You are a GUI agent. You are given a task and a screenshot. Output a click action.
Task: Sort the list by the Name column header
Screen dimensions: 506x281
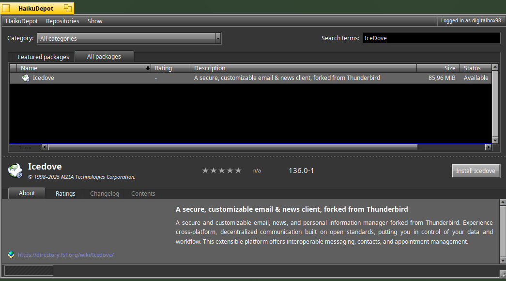tap(83, 68)
